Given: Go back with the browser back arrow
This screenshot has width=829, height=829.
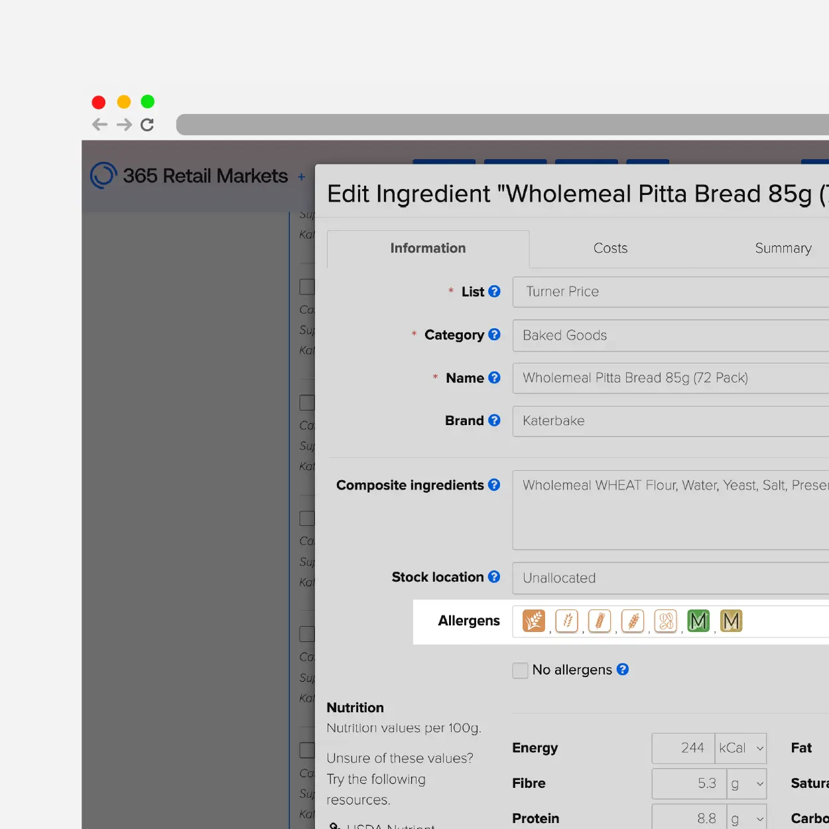Looking at the screenshot, I should pos(99,125).
